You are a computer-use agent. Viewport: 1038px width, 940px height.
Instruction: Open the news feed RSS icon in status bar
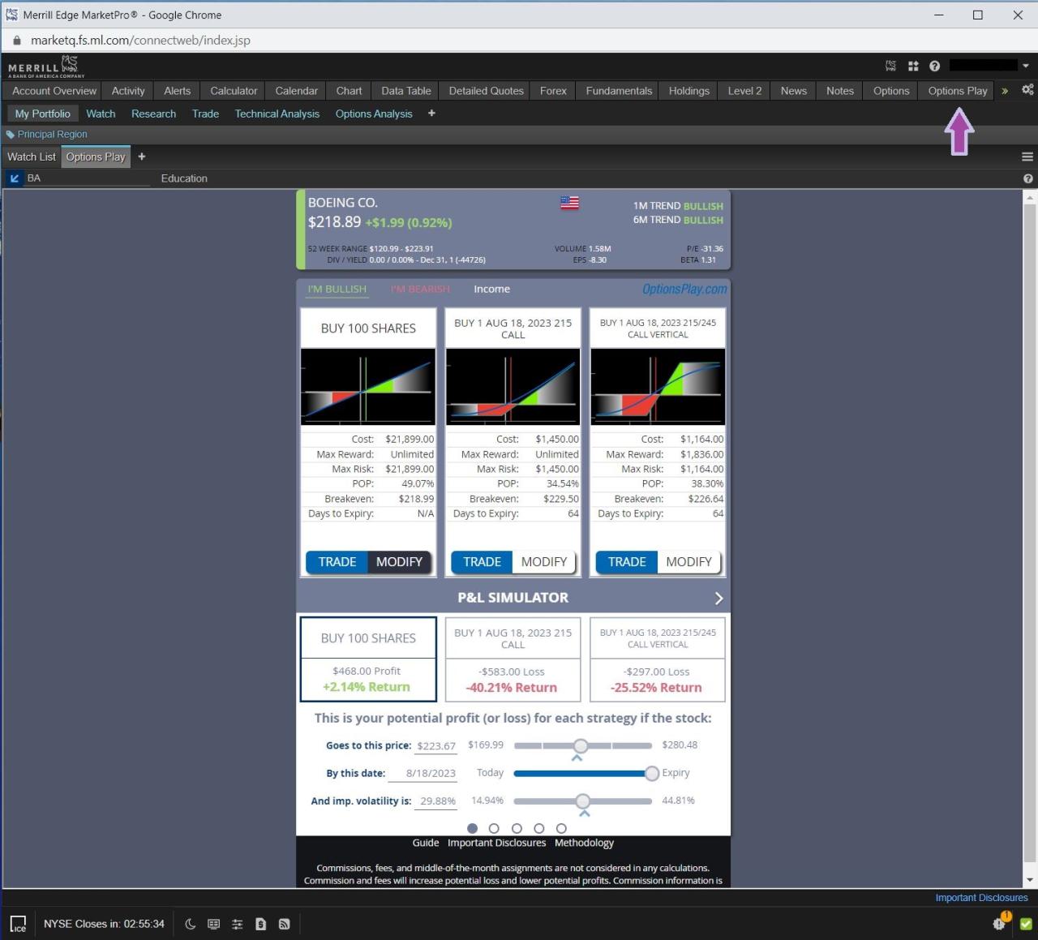(283, 924)
